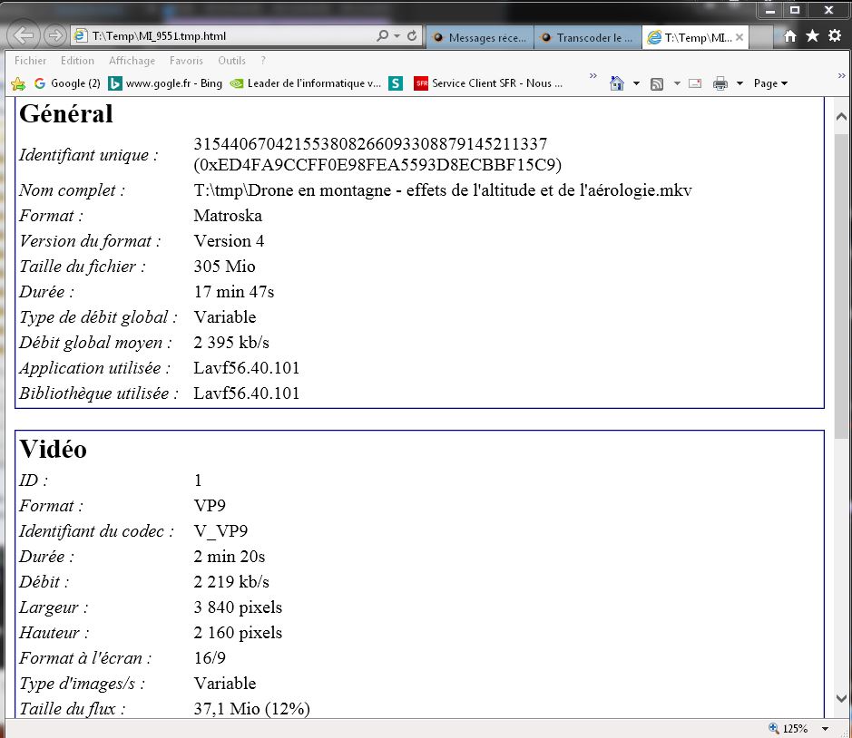Click the 'V_VP9' codec identifier value

click(x=220, y=530)
